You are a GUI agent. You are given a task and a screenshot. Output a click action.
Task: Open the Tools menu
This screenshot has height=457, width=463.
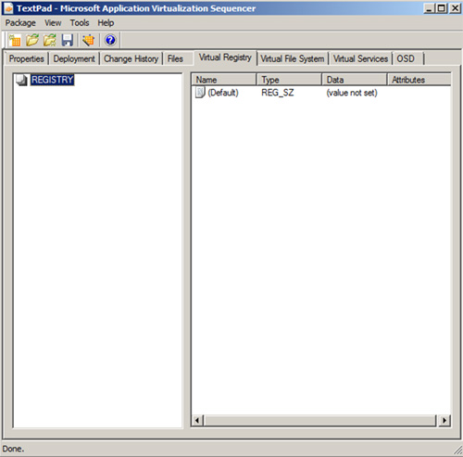pyautogui.click(x=80, y=23)
